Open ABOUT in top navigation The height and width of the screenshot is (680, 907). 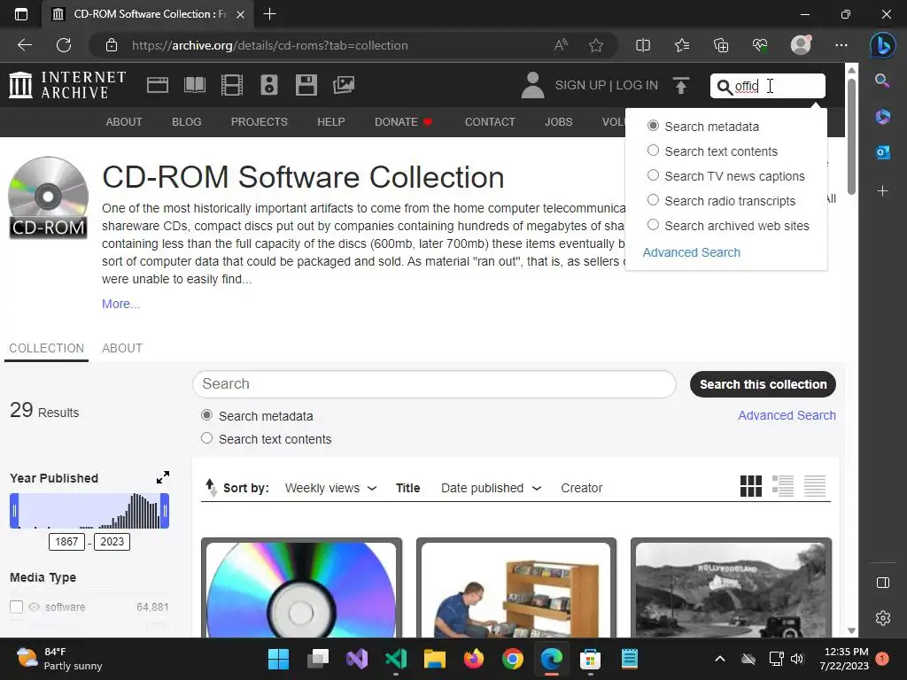[x=124, y=121]
